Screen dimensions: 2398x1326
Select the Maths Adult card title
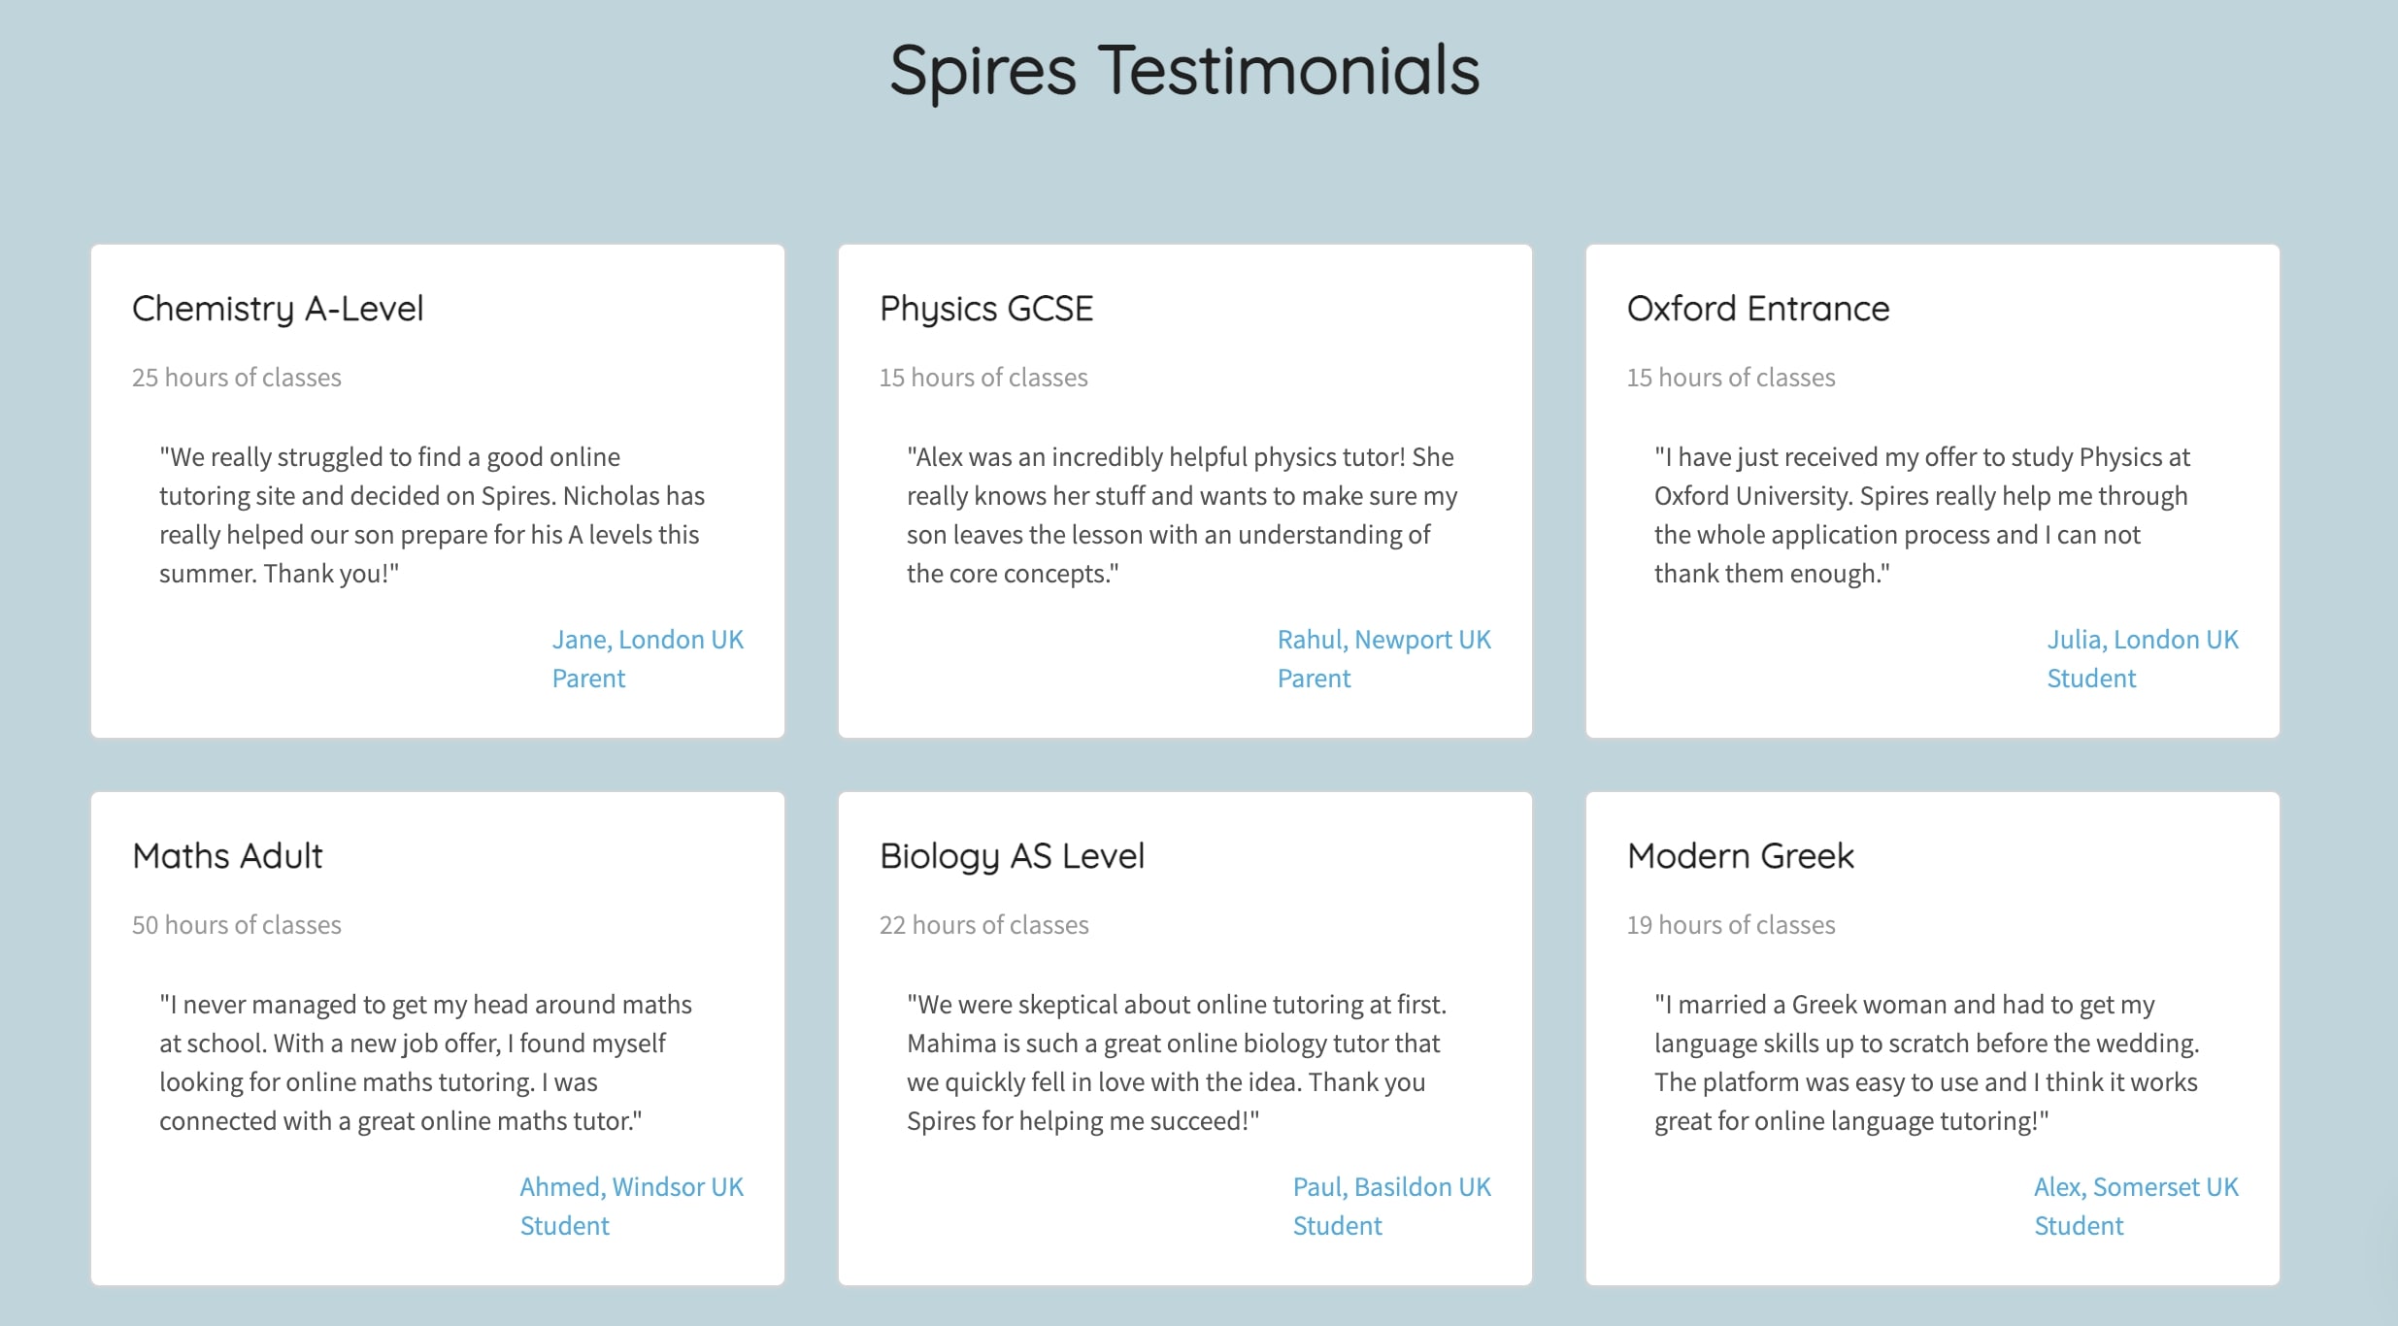click(x=227, y=856)
